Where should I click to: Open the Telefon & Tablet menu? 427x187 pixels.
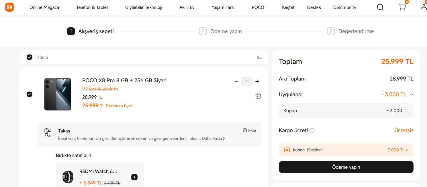click(92, 7)
